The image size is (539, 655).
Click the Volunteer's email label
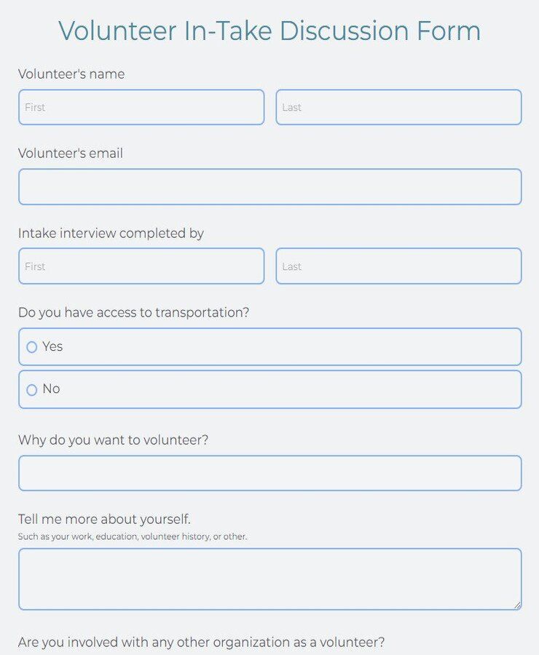point(70,153)
